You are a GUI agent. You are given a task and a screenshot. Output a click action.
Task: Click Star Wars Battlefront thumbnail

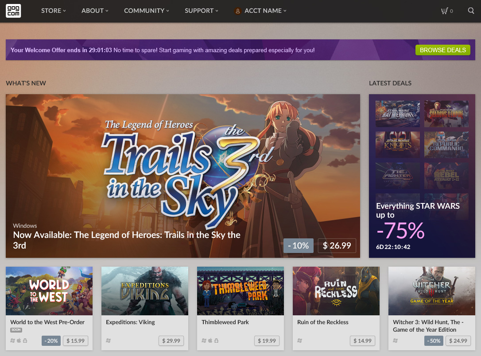coord(398,114)
